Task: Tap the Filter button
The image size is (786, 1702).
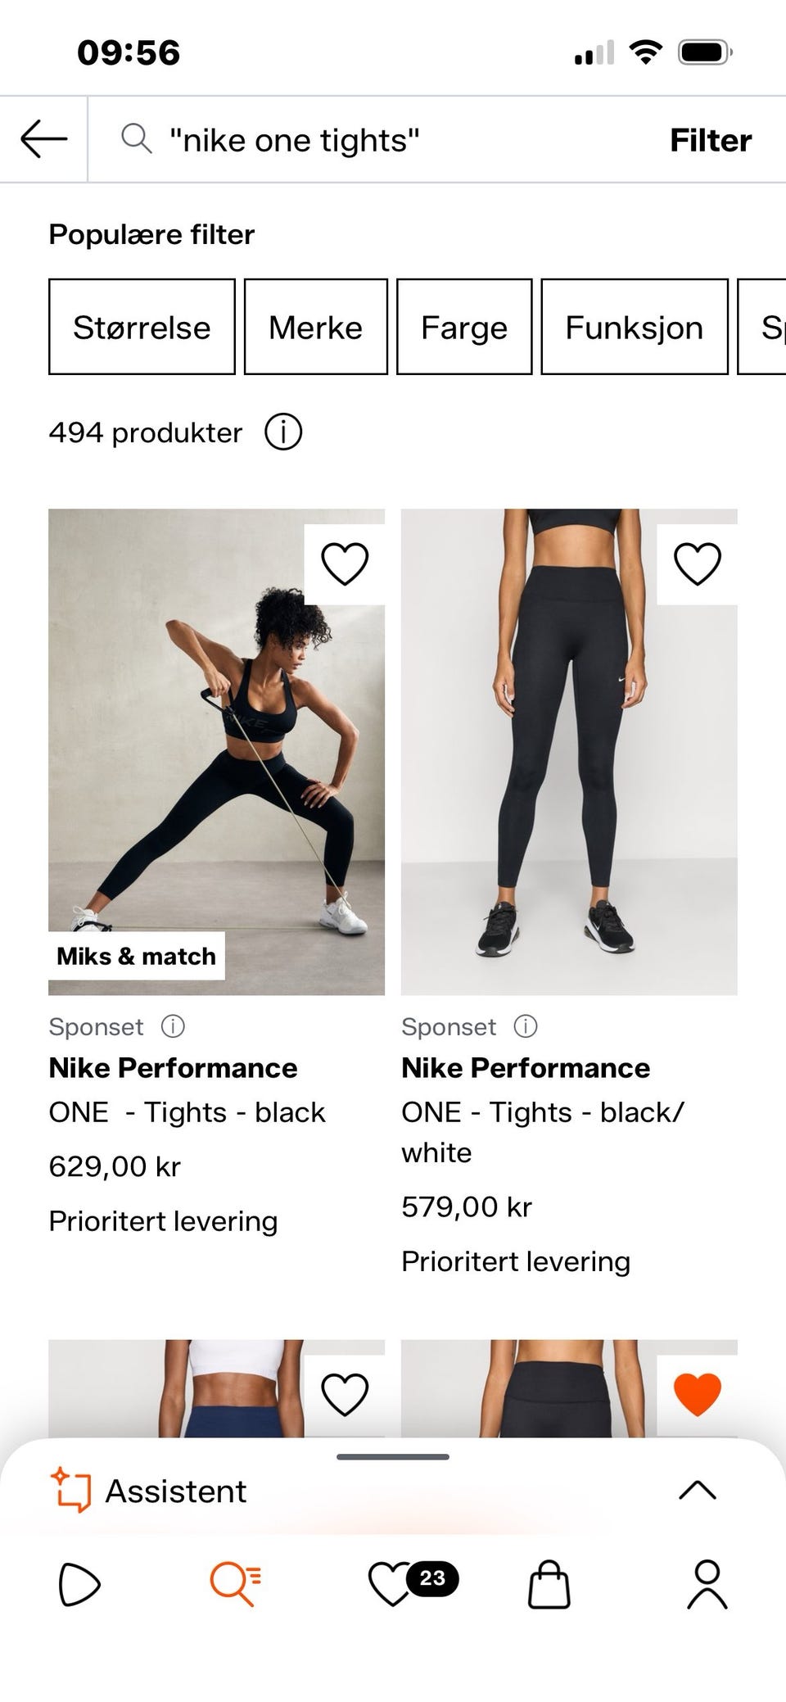Action: (x=710, y=140)
